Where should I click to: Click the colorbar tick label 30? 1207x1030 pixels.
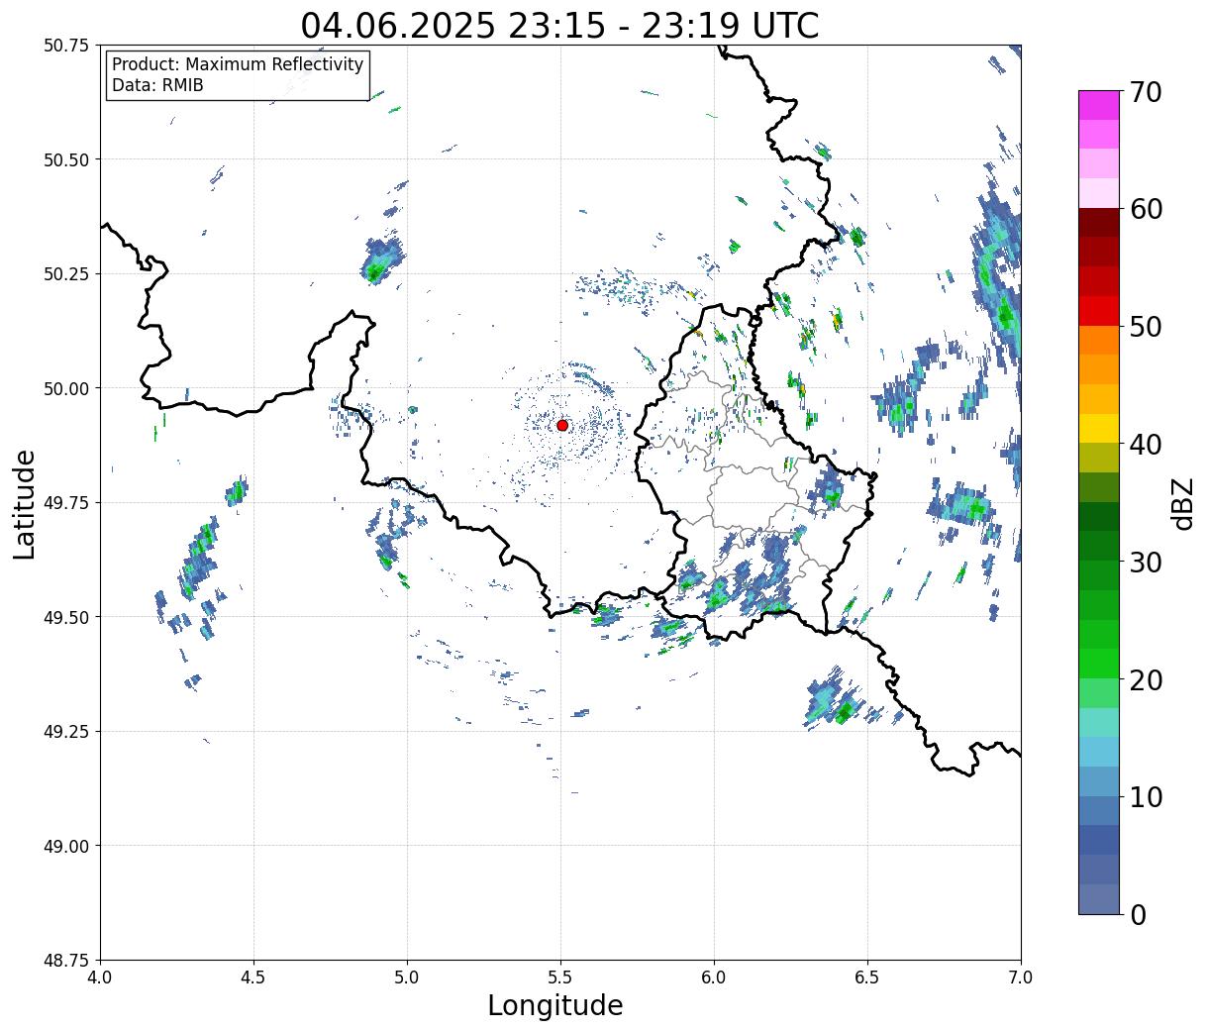(x=1145, y=563)
